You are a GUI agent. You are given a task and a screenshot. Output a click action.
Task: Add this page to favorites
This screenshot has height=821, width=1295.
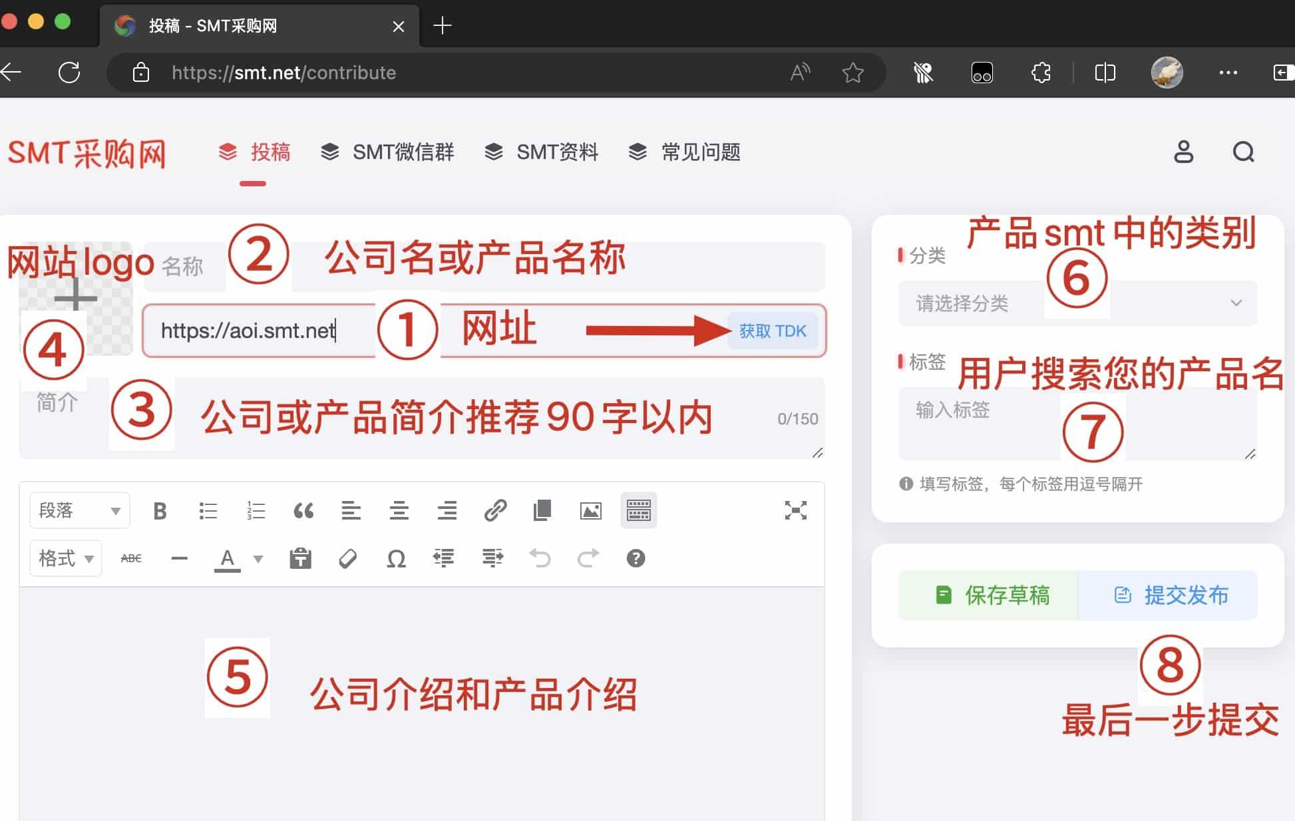pyautogui.click(x=852, y=73)
